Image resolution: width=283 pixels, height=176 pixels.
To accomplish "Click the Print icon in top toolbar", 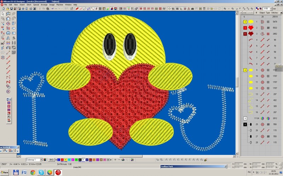I will (x=23, y=8).
